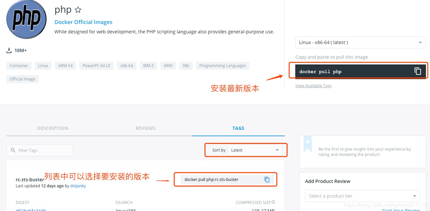Select the Container tag chip
The image size is (430, 211).
pos(19,66)
